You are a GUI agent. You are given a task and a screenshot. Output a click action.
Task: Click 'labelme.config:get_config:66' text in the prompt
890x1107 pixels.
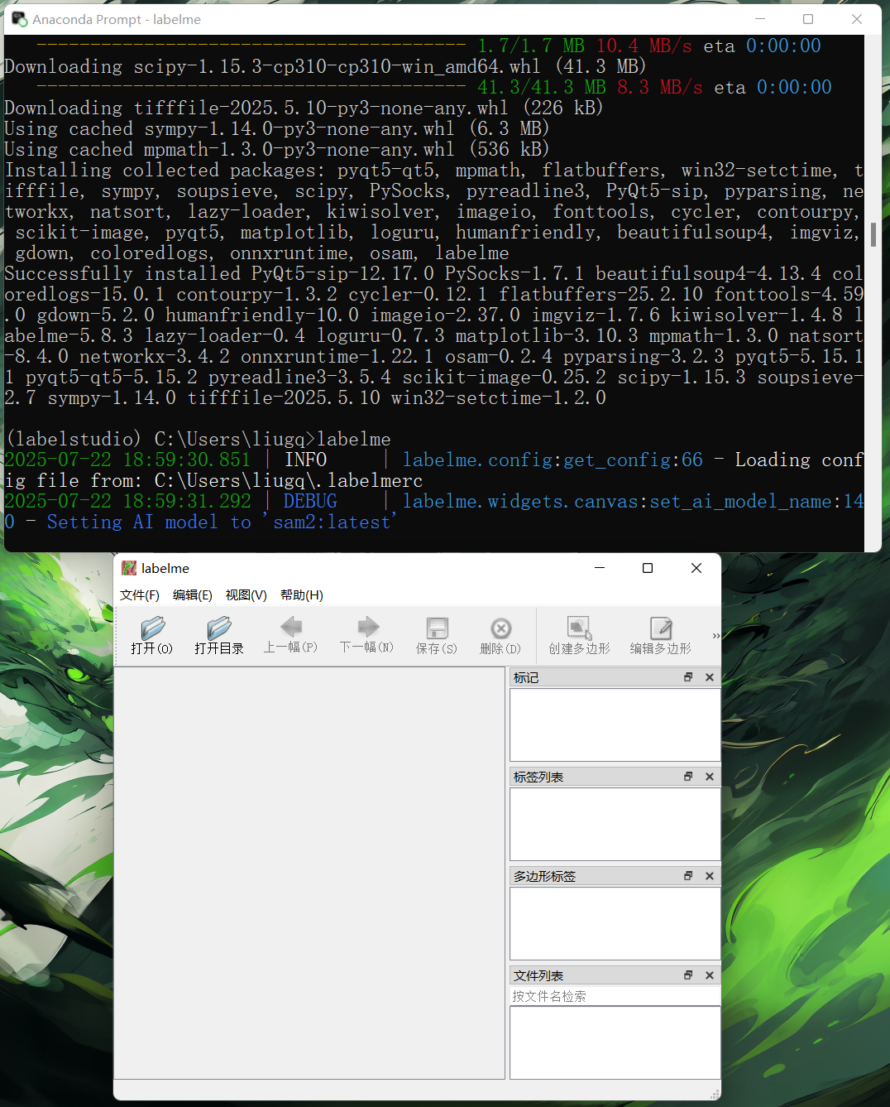click(x=553, y=460)
